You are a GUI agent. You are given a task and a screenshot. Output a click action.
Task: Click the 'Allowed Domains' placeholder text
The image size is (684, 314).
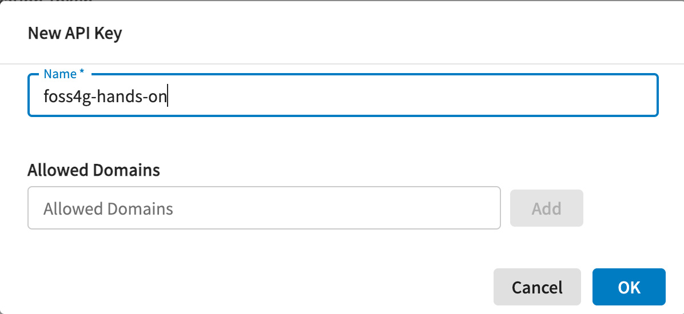click(108, 208)
